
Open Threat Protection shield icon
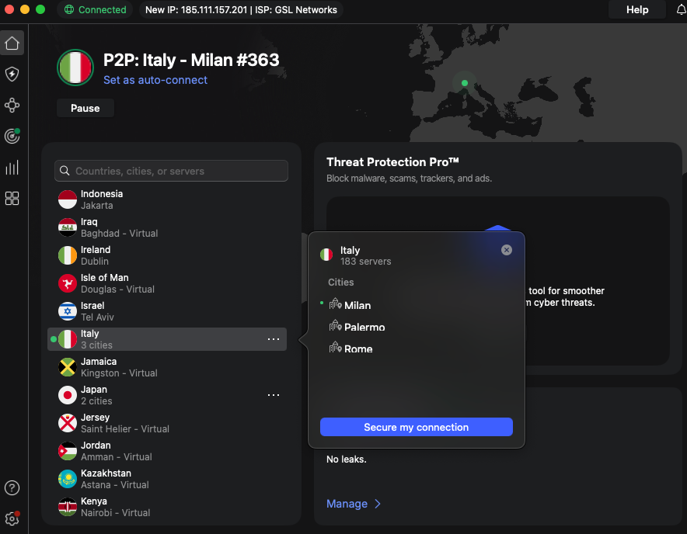click(x=12, y=74)
